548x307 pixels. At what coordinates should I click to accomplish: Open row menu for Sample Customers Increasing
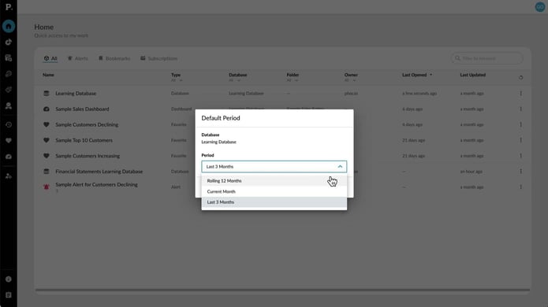(x=520, y=156)
